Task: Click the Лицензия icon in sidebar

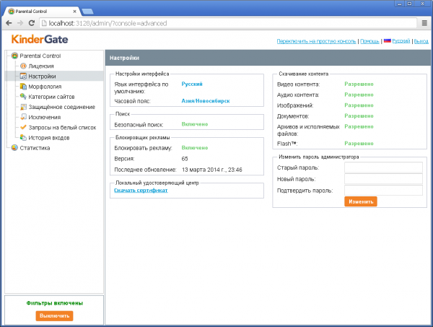Action: [23, 66]
